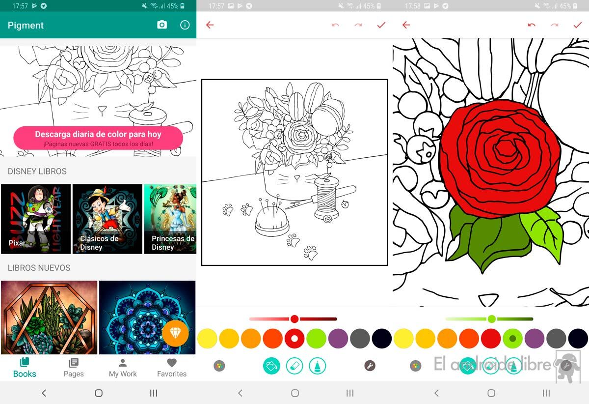This screenshot has width=589, height=404.
Task: Select the fill bucket tool under the red slider
Action: pyautogui.click(x=271, y=366)
